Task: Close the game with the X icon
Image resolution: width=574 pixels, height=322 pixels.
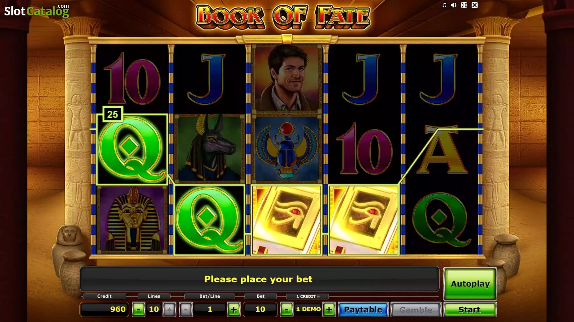Action: click(x=475, y=5)
